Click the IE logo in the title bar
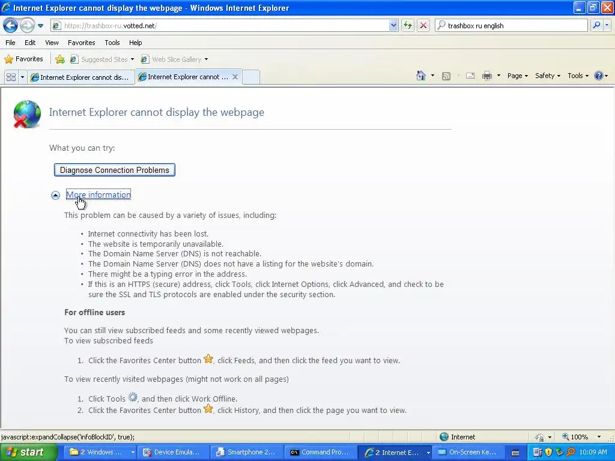 pyautogui.click(x=6, y=7)
